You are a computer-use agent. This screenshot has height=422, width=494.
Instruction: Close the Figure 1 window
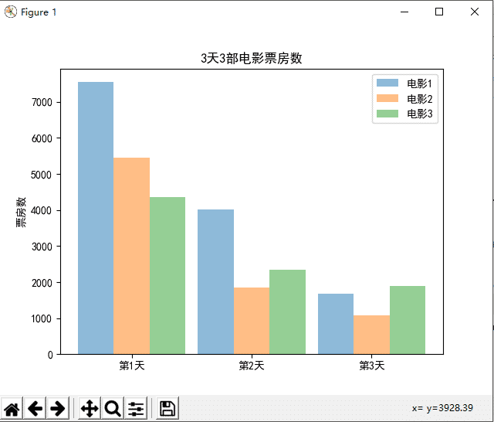pos(475,12)
